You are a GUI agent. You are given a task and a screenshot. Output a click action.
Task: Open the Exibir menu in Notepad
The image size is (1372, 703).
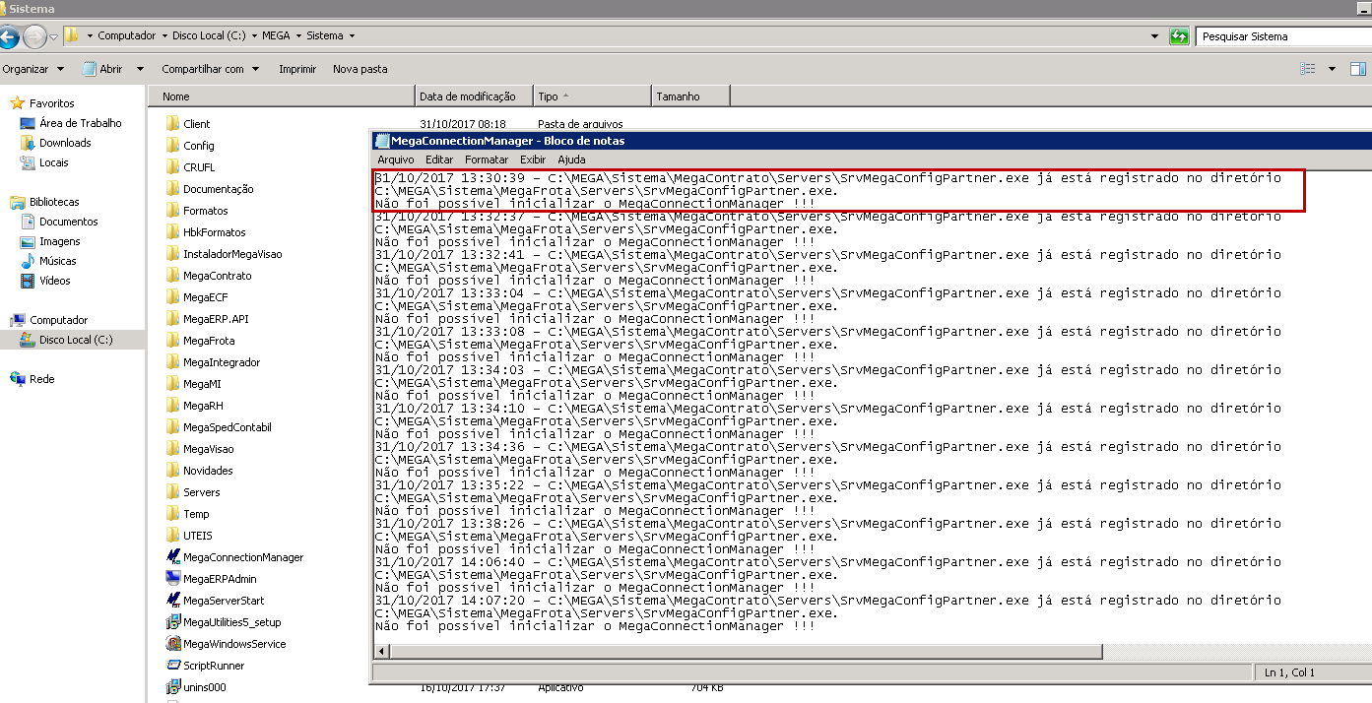(x=533, y=160)
